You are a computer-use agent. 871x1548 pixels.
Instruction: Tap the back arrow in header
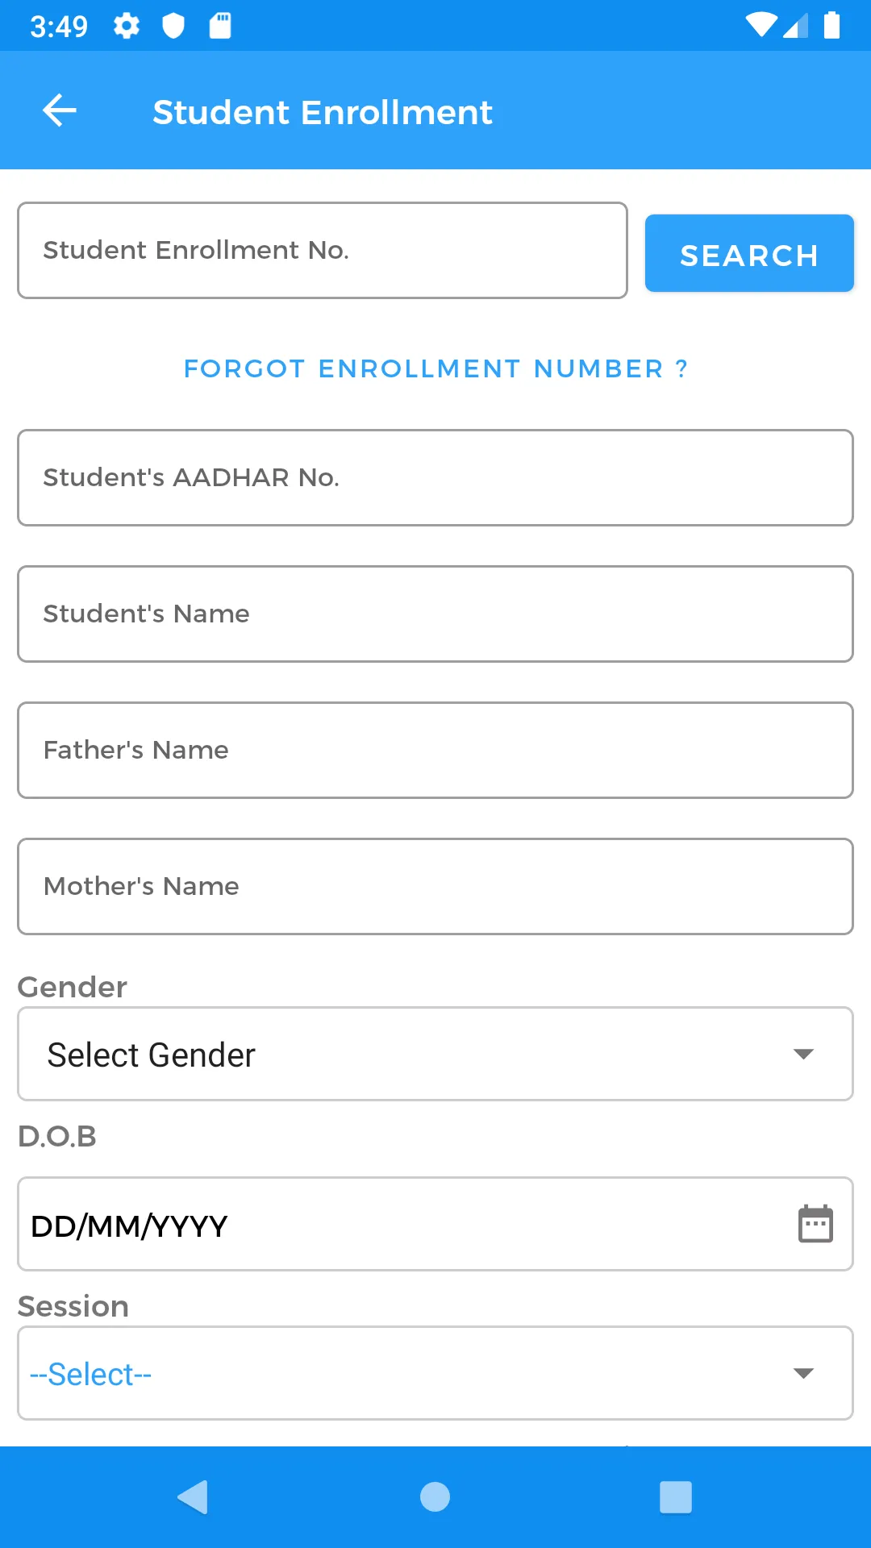point(60,110)
